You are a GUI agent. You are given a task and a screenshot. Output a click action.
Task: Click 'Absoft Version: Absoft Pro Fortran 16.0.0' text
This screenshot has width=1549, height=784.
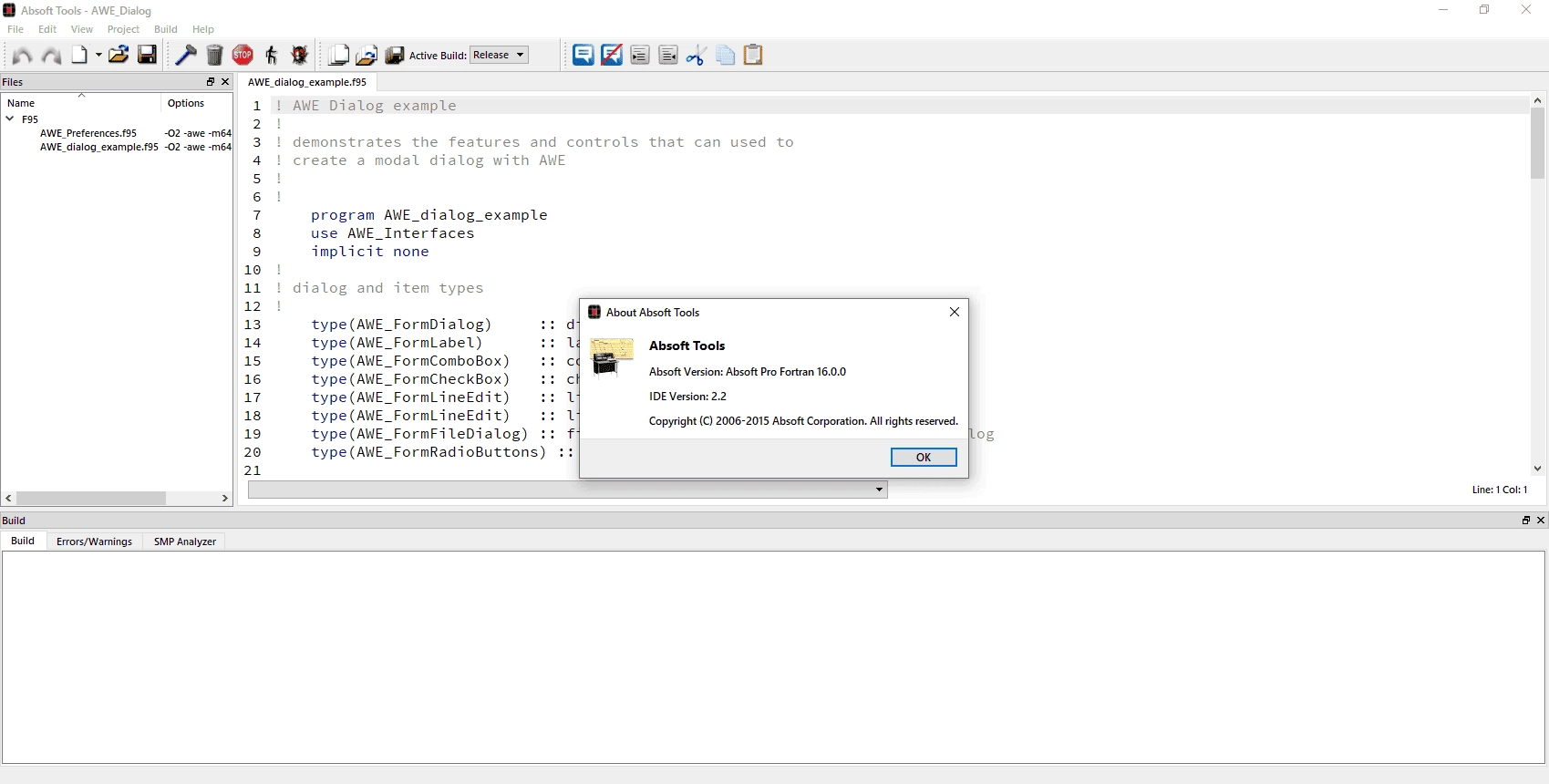click(x=748, y=372)
